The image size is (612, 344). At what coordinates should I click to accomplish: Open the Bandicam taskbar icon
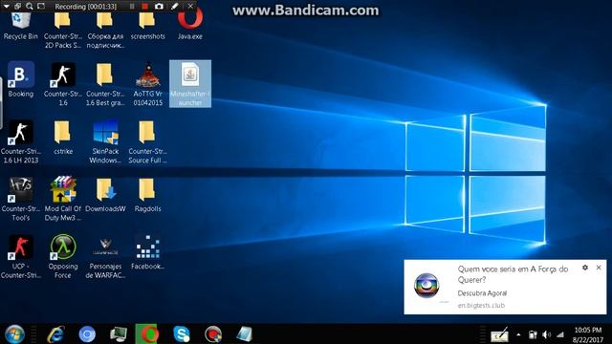[x=213, y=334]
